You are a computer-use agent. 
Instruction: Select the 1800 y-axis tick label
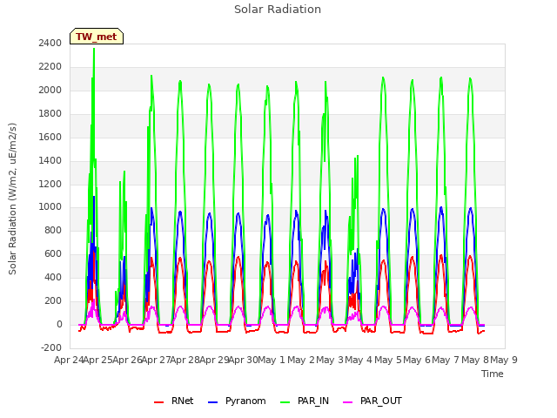[x=50, y=113]
